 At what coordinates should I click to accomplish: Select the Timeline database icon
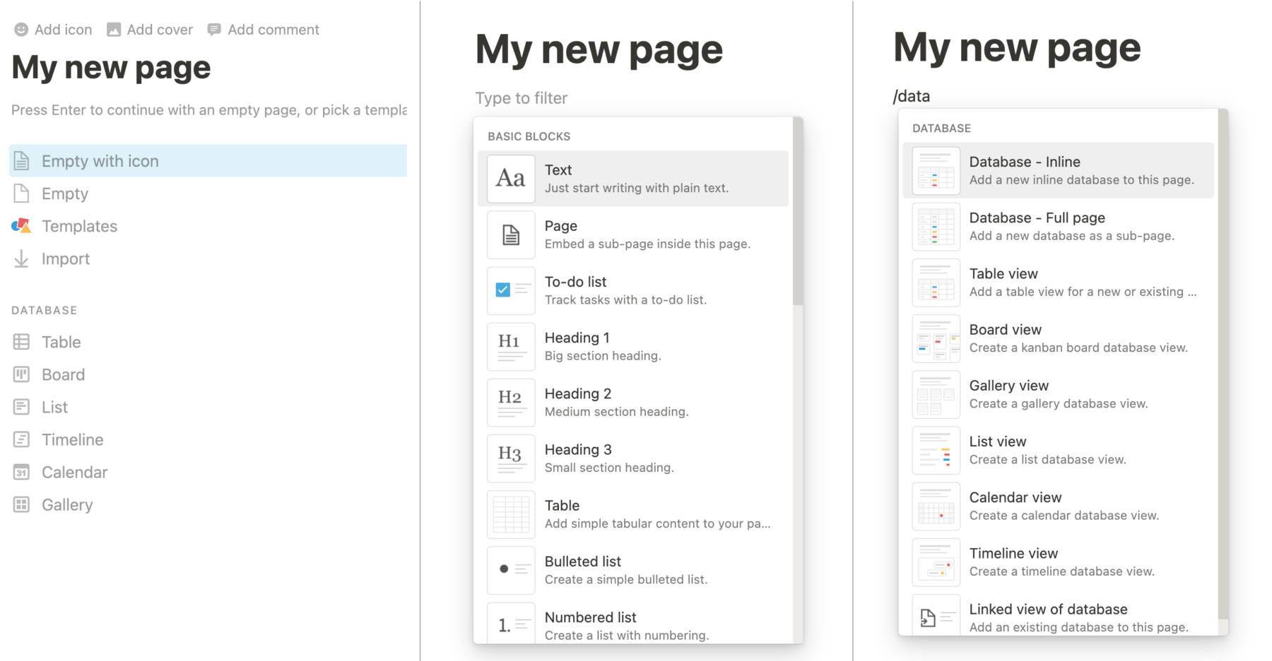21,440
